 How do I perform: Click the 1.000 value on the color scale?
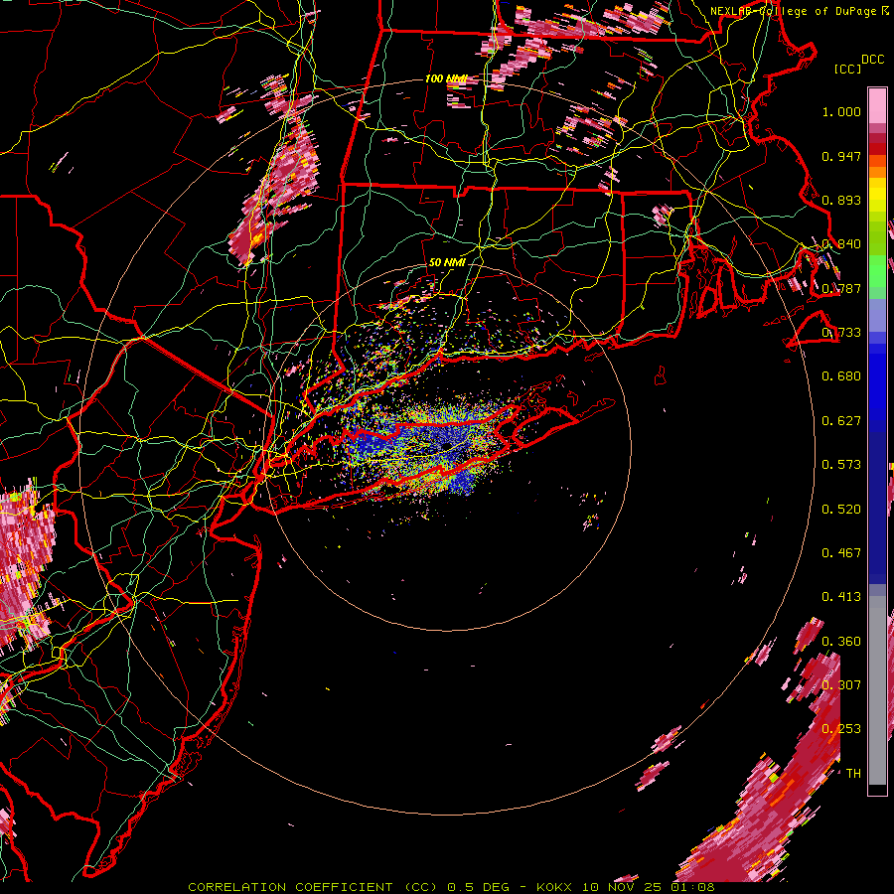click(841, 111)
